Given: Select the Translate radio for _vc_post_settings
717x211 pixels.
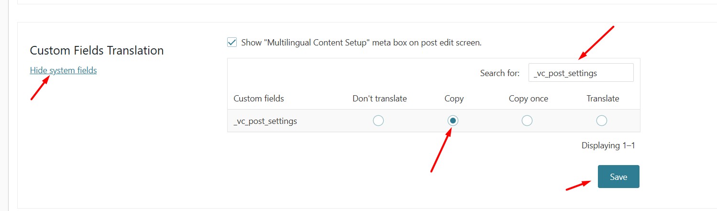Looking at the screenshot, I should (x=602, y=121).
